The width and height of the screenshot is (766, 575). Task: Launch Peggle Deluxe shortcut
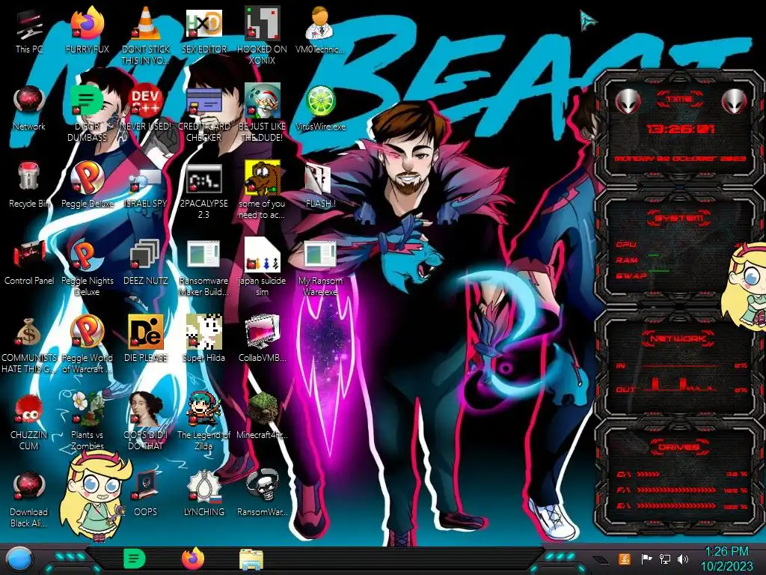click(87, 177)
